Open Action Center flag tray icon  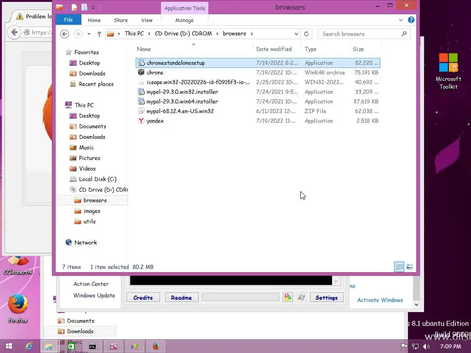point(404,347)
